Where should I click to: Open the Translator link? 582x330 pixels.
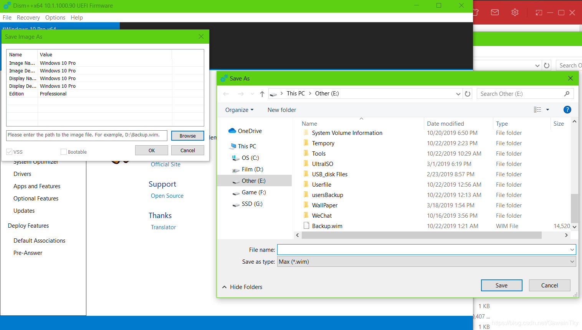point(163,227)
